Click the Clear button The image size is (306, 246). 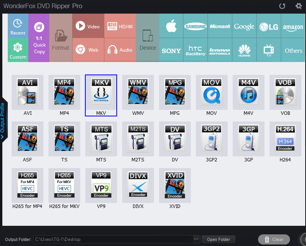(x=274, y=239)
